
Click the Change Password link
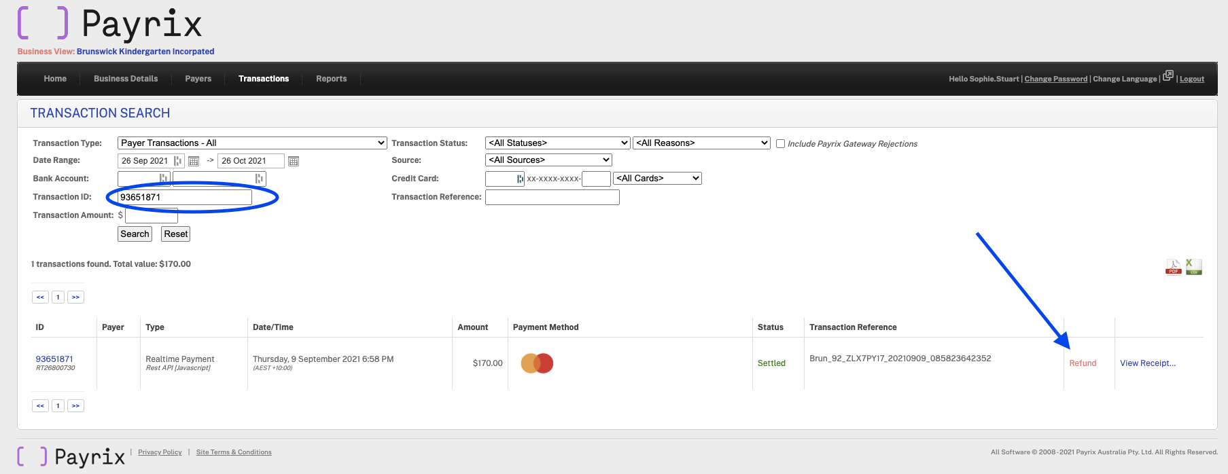coord(1056,79)
